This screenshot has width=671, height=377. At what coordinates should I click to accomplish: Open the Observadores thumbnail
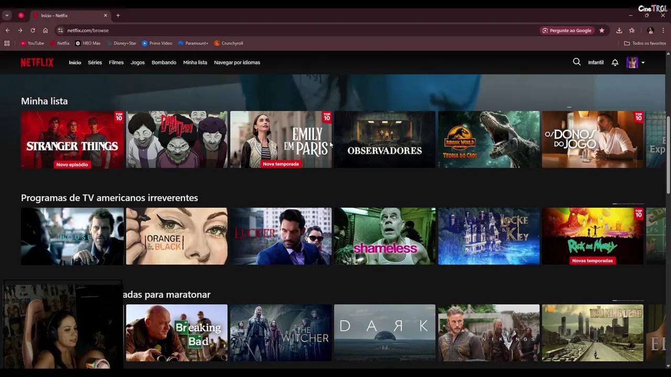[x=384, y=139]
